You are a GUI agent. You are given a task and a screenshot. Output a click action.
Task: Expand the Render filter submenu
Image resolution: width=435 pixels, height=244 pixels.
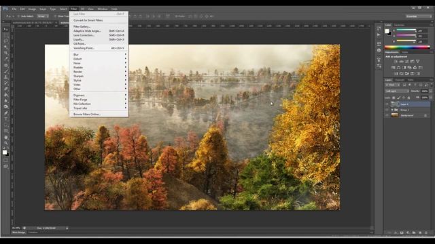(x=99, y=72)
